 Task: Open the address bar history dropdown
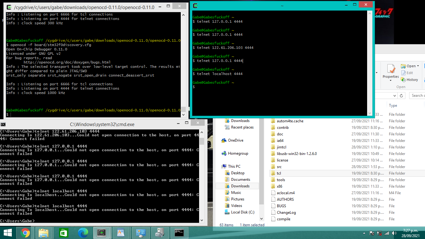point(395,96)
